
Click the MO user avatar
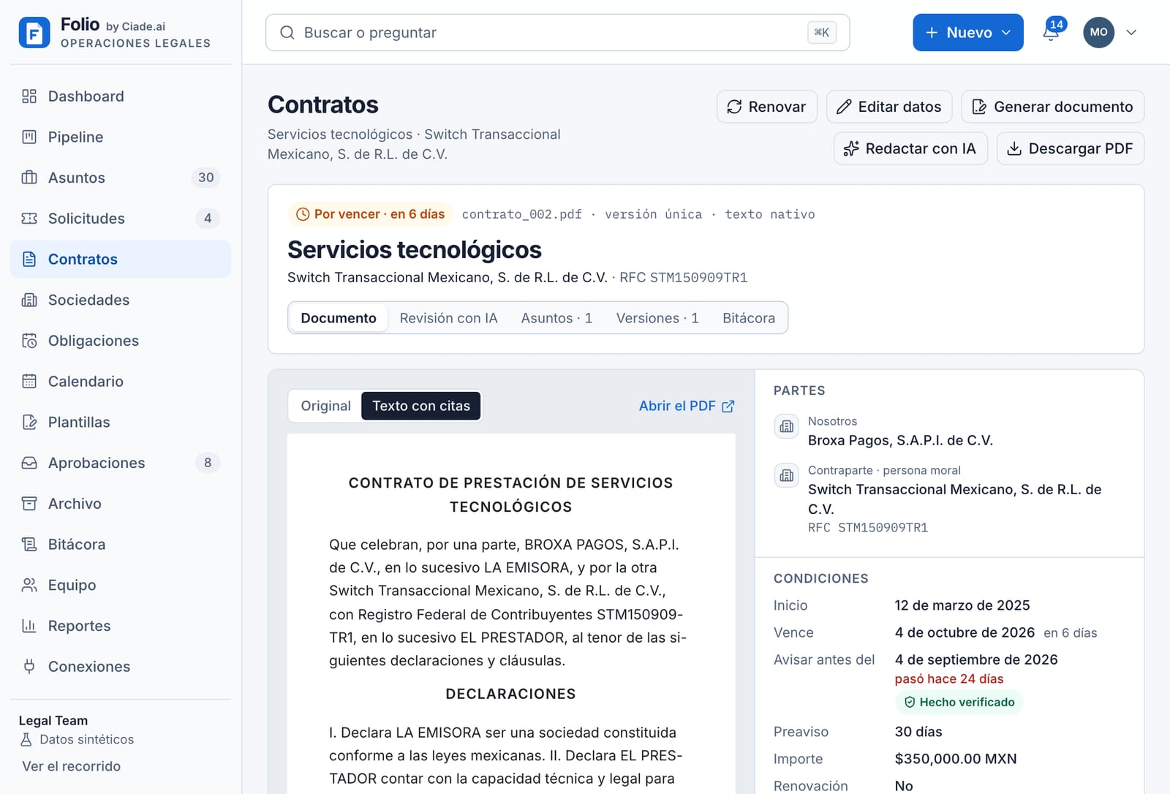[x=1098, y=32]
